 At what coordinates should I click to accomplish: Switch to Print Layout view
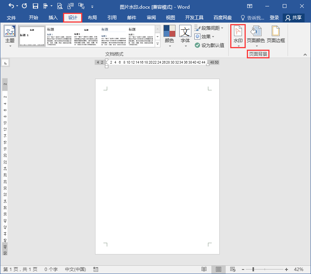click(x=219, y=269)
